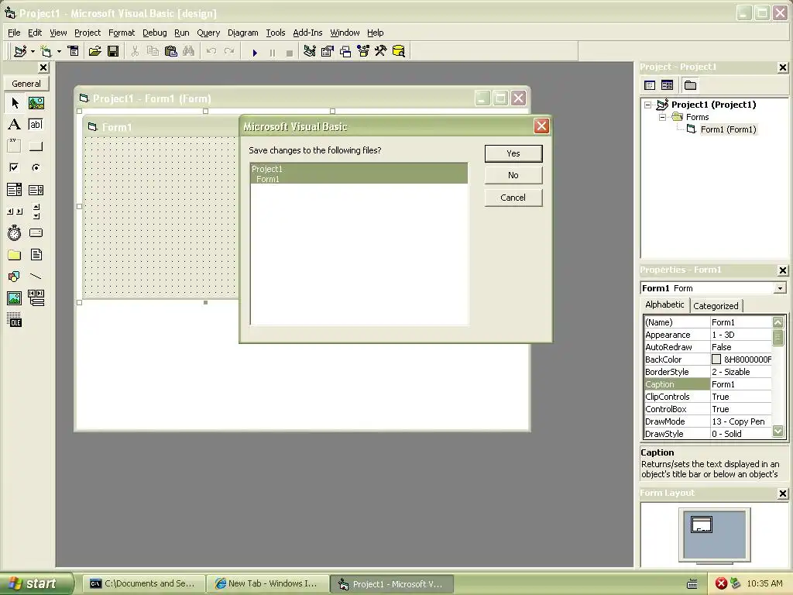Click Yes to save changes
793x595 pixels.
(513, 153)
